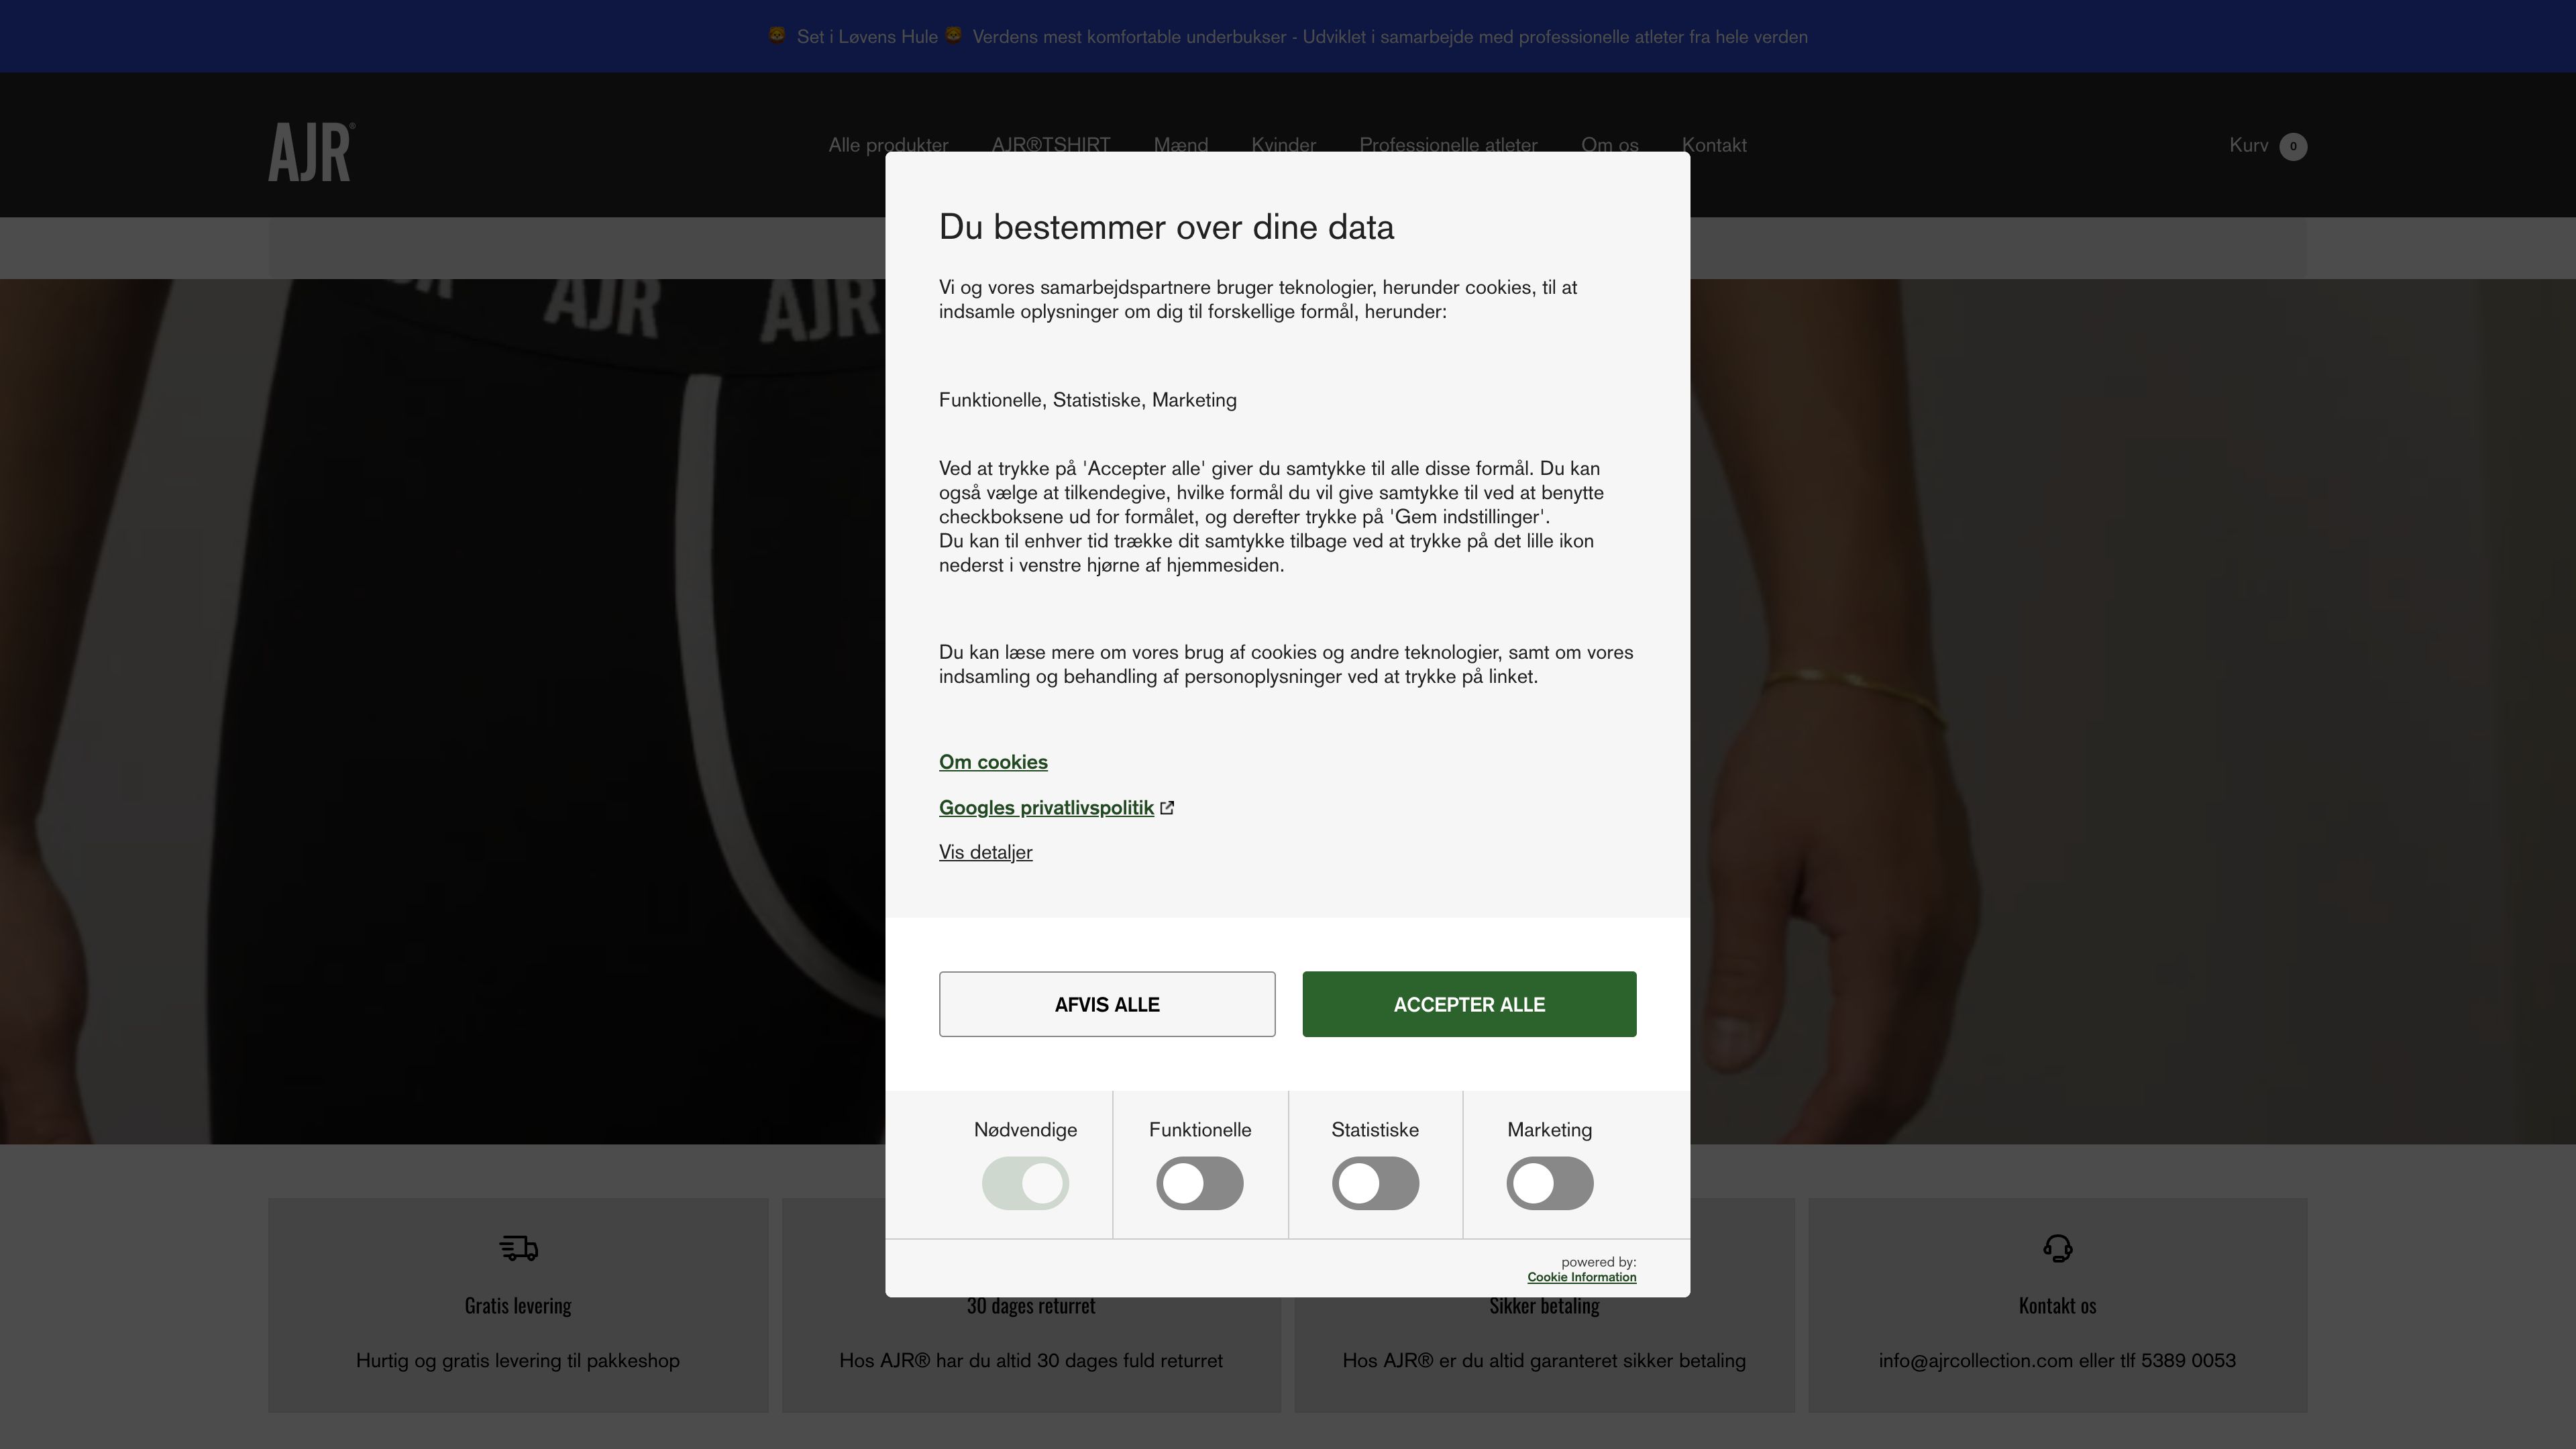Open the Kontakt menu item
The width and height of the screenshot is (2576, 1449).
pos(1714,145)
